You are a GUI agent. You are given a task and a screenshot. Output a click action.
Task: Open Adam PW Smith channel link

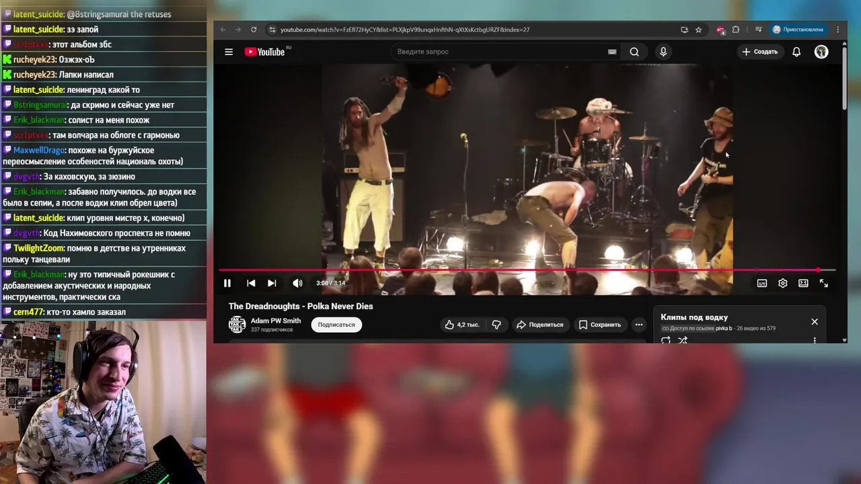(276, 321)
